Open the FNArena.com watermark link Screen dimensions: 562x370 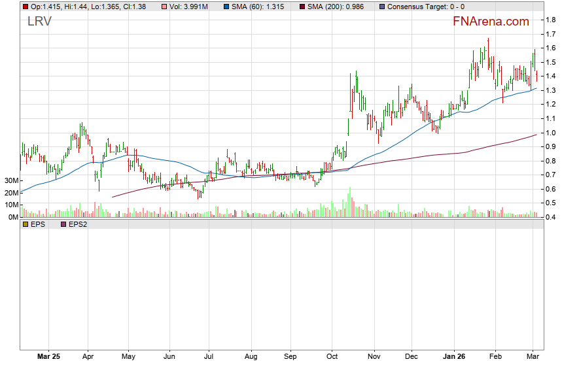491,22
